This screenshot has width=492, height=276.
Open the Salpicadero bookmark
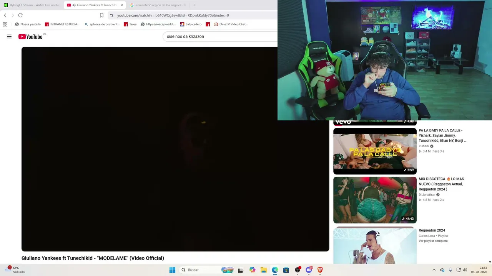coord(191,24)
